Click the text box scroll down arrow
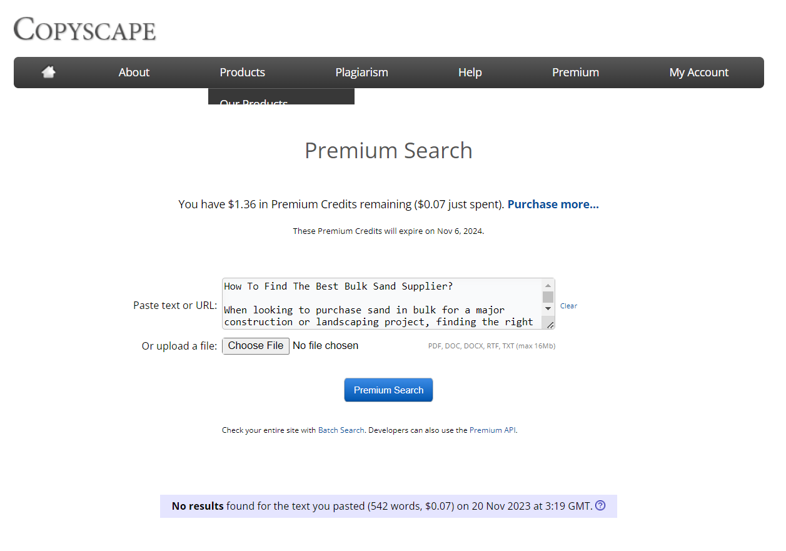This screenshot has width=786, height=551. coord(548,308)
